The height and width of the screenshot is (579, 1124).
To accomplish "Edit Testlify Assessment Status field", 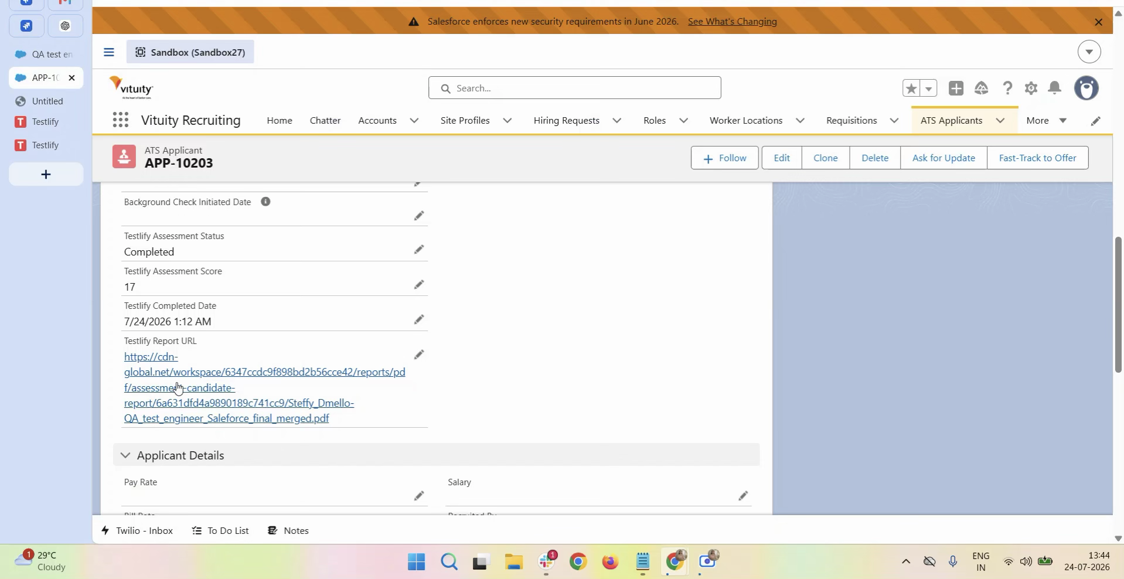I will 419,250.
